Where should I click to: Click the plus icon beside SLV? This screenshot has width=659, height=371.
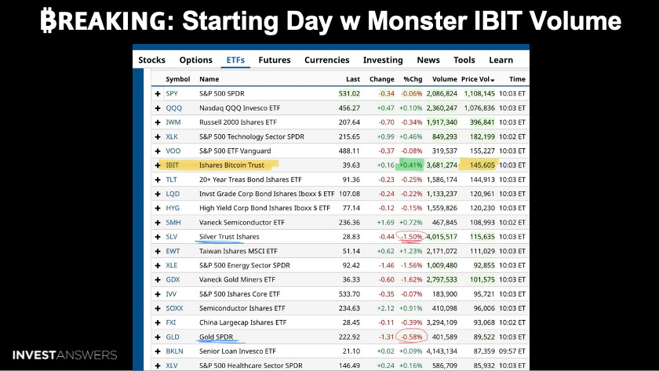pyautogui.click(x=158, y=237)
